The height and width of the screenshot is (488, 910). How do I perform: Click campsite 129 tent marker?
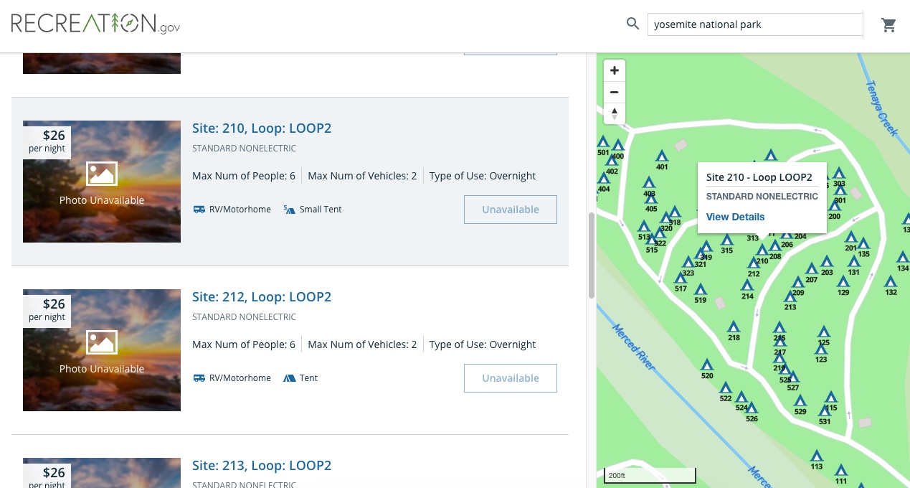(x=843, y=281)
